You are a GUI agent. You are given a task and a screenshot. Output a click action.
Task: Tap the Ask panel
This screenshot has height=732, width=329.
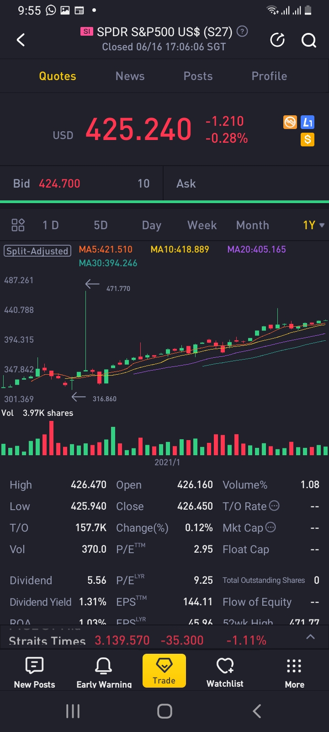(246, 183)
